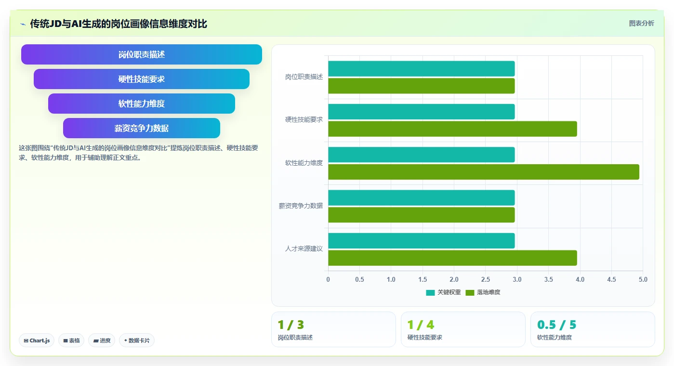Select the 软性能力维度 funnel bar

142,104
